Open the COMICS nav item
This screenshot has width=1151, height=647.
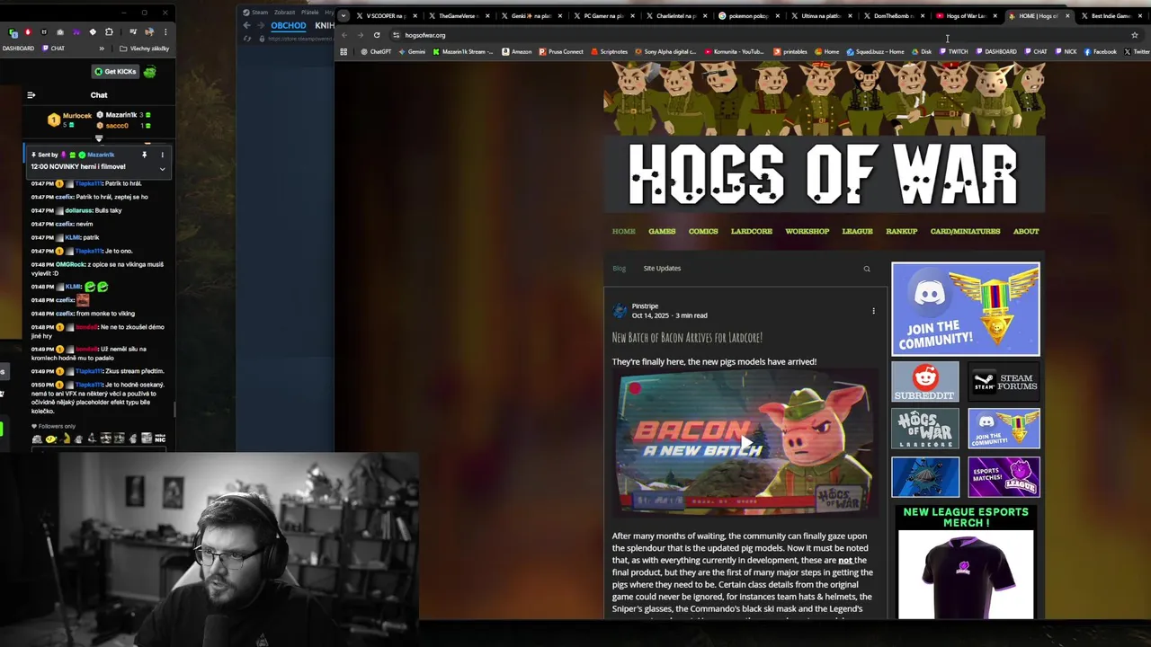coord(703,232)
